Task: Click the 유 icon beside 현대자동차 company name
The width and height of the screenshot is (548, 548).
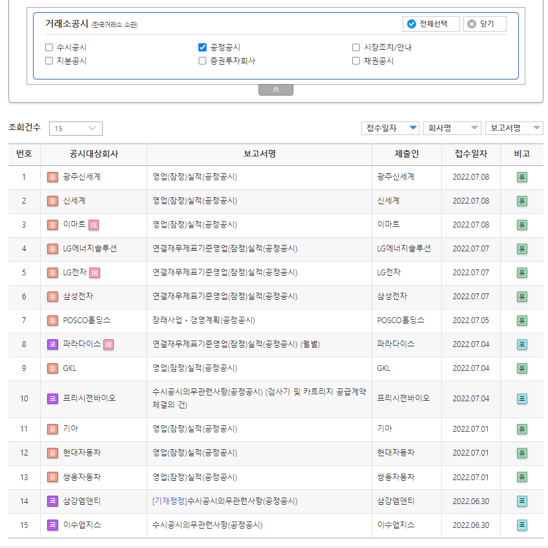Action: point(52,453)
